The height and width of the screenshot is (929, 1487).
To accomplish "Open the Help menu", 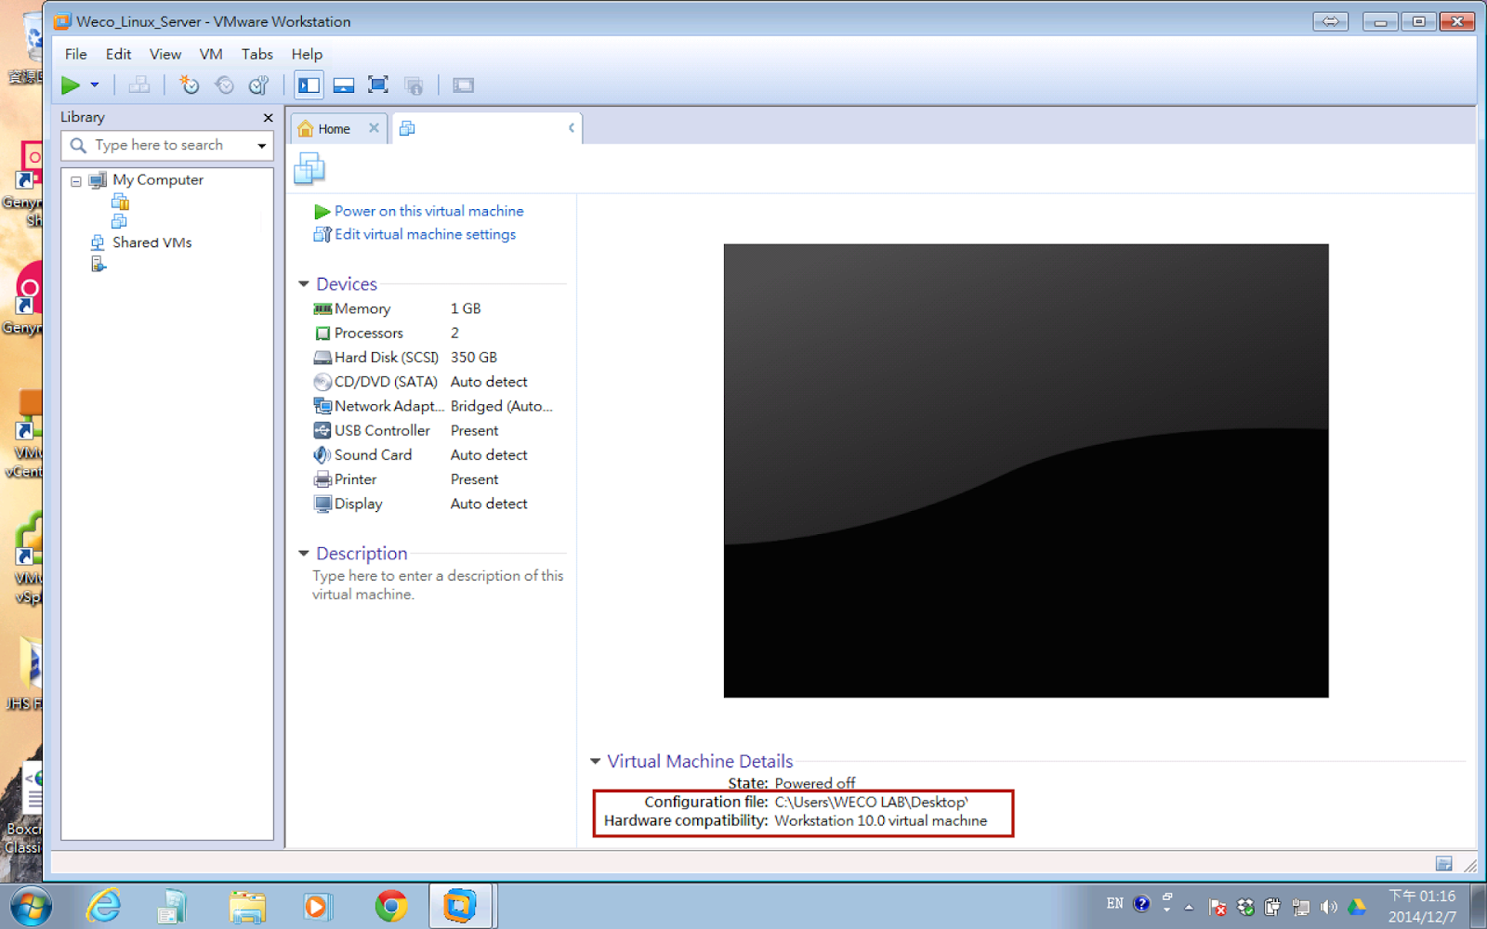I will tap(307, 54).
